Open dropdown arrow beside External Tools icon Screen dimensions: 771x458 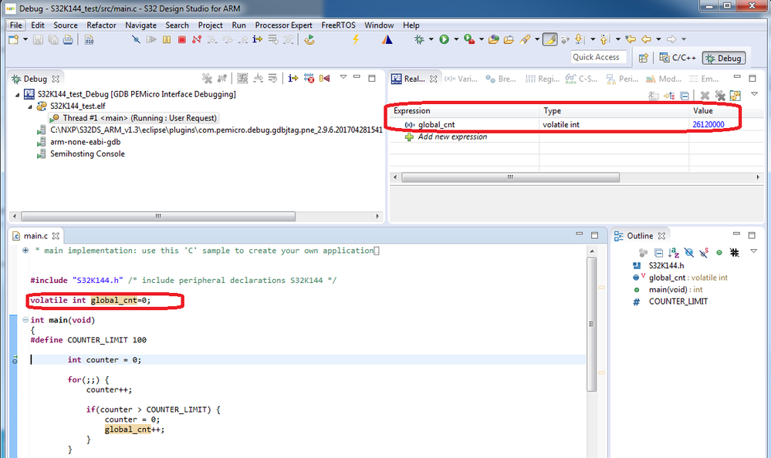482,39
